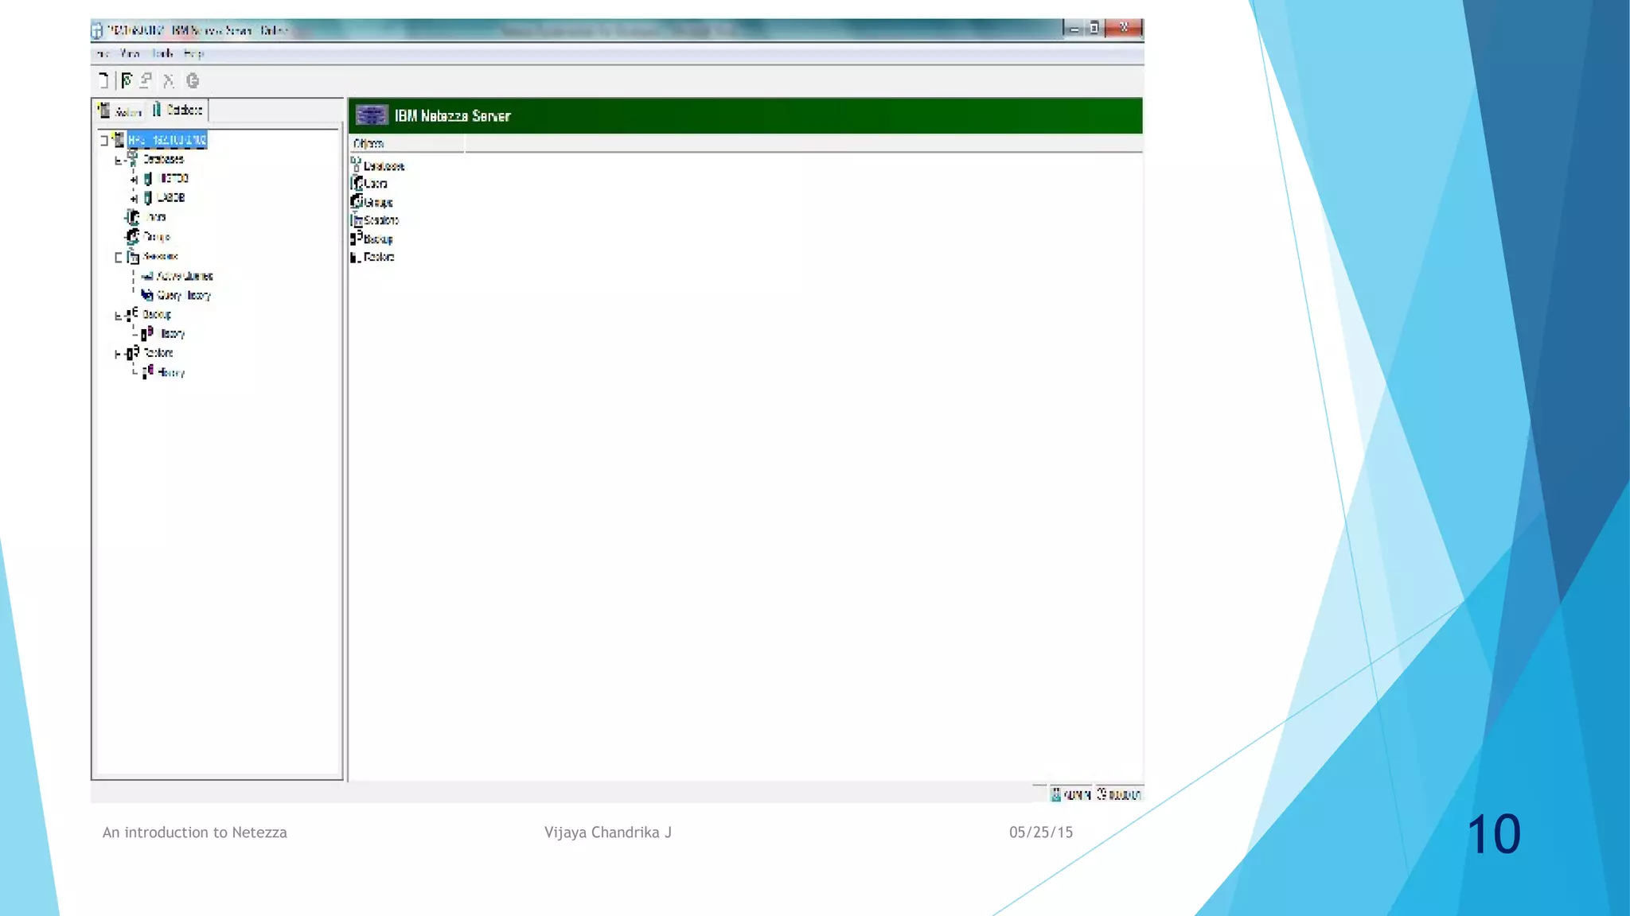Open the Tools menu
Viewport: 1630px width, 916px height.
coord(162,53)
